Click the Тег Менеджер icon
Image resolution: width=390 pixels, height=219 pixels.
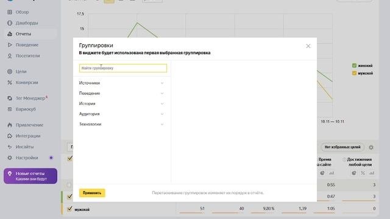(10, 99)
